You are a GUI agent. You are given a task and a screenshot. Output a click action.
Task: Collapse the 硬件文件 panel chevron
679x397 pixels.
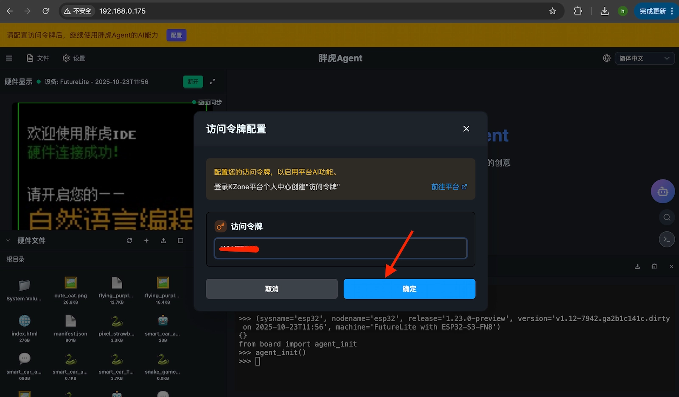point(8,240)
